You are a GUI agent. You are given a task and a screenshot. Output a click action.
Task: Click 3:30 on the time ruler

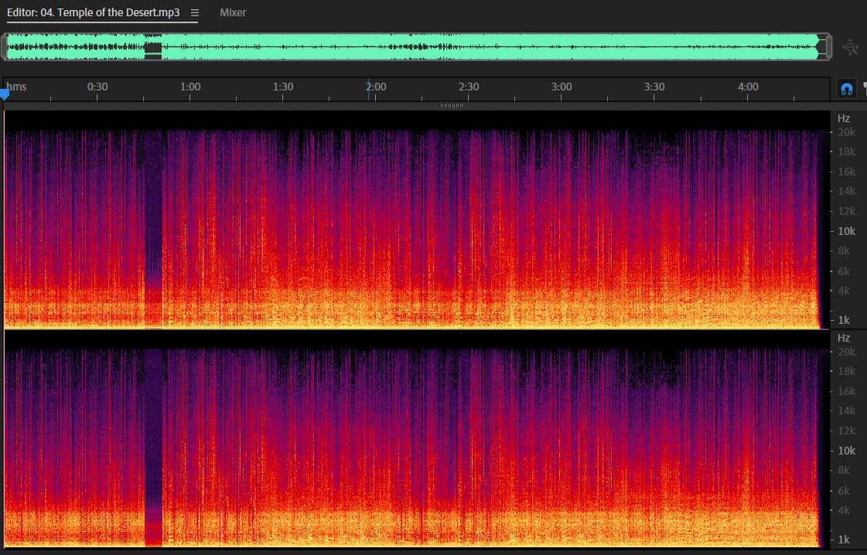pos(654,87)
